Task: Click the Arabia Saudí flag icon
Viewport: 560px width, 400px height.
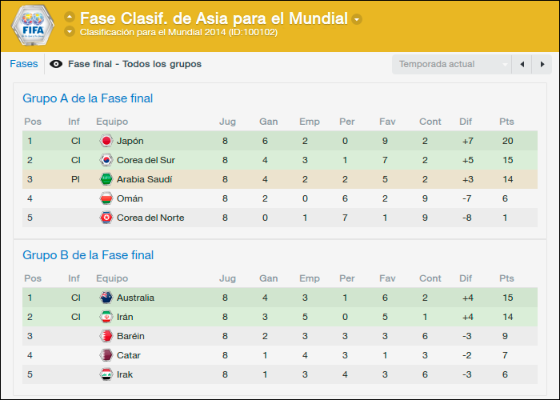Action: click(106, 179)
